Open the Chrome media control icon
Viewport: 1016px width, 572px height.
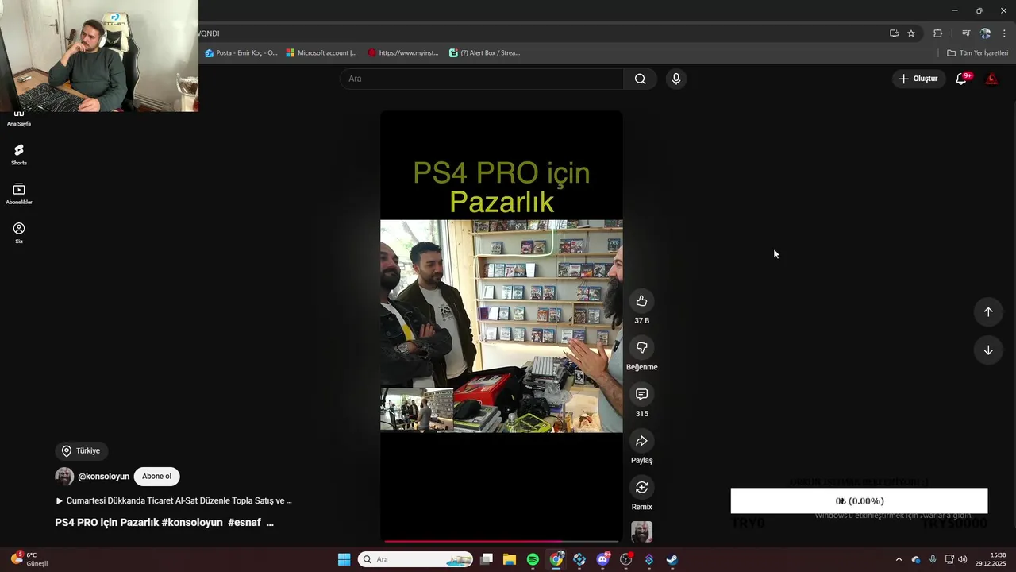pos(966,33)
